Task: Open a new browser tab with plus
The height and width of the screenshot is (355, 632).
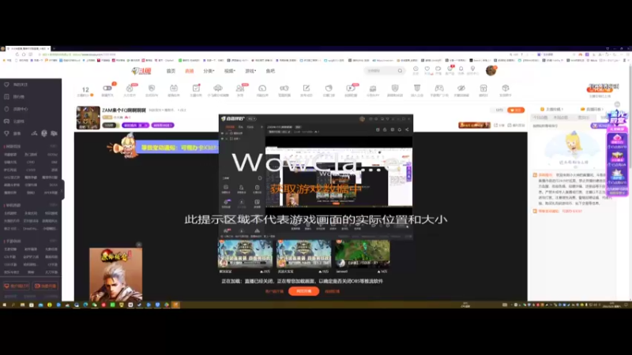Action: pyautogui.click(x=54, y=48)
